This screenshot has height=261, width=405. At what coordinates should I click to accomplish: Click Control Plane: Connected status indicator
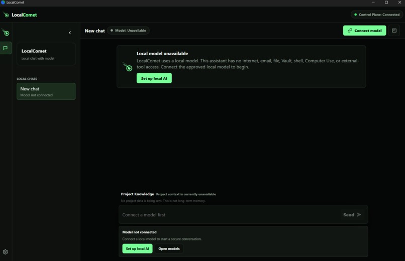pos(377,15)
